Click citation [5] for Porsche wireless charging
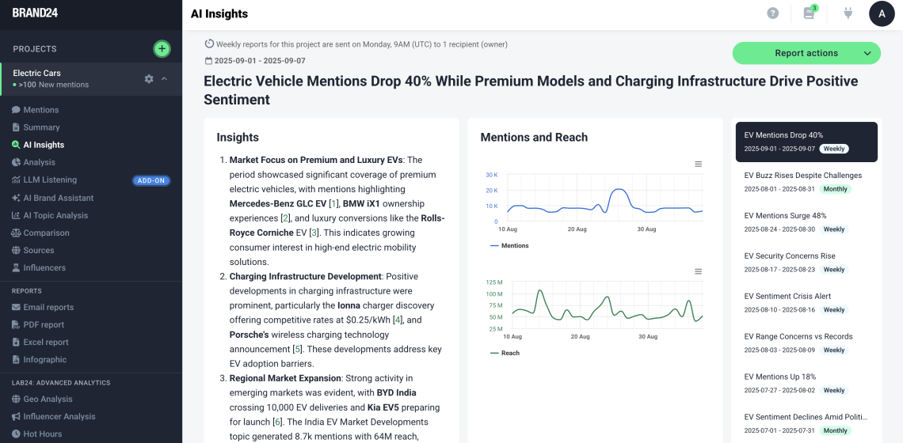Image resolution: width=903 pixels, height=443 pixels. click(x=297, y=349)
